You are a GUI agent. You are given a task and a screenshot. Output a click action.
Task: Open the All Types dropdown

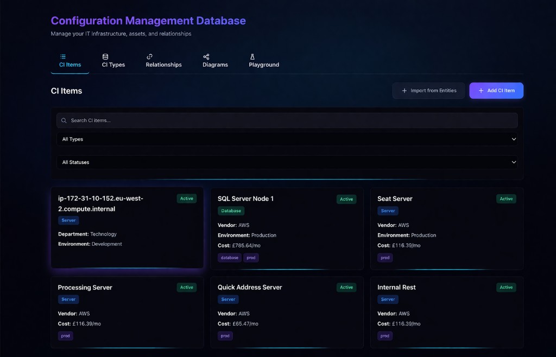pos(287,139)
